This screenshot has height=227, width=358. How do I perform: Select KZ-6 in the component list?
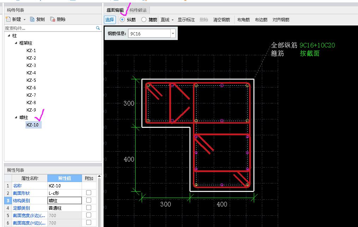click(x=31, y=87)
